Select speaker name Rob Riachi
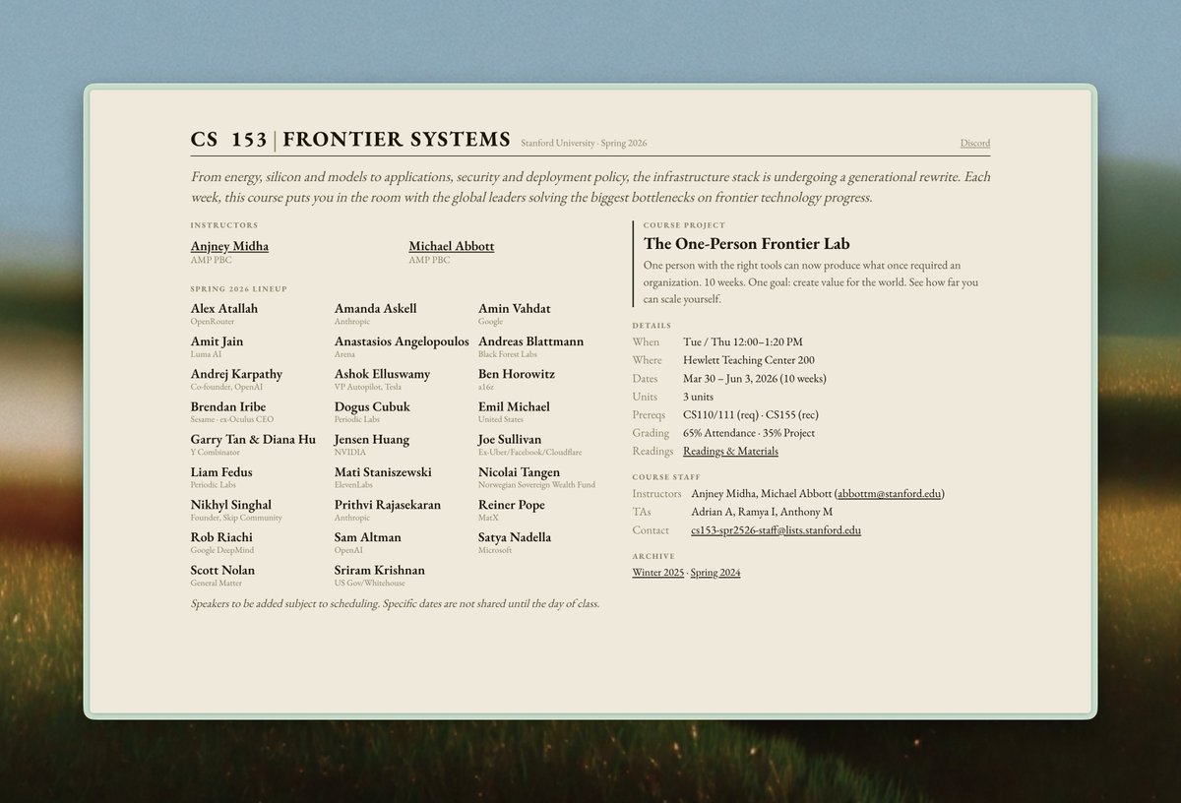Image resolution: width=1181 pixels, height=803 pixels. [x=221, y=536]
